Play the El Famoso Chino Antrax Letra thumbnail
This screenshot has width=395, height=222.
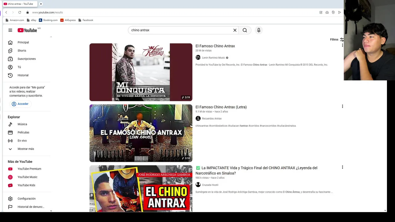141,133
